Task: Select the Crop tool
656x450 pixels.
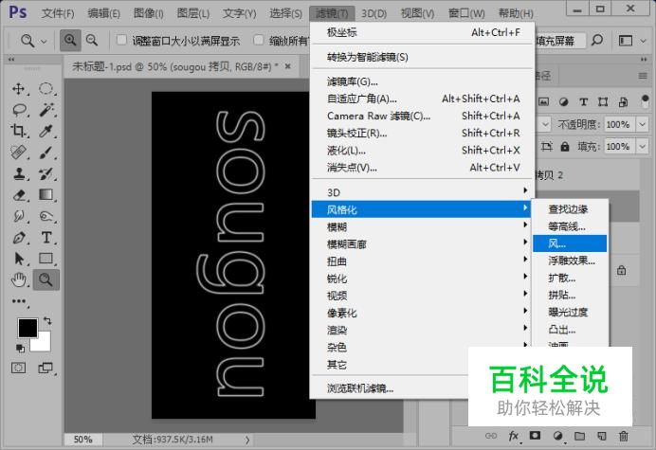Action: (18, 131)
